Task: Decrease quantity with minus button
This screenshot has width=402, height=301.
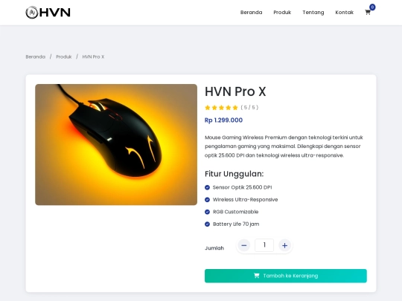Action: coord(244,245)
